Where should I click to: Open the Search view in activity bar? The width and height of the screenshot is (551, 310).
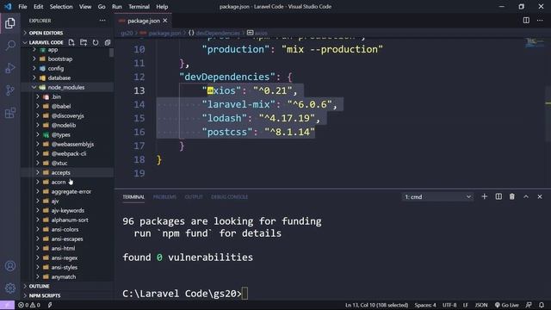click(10, 46)
